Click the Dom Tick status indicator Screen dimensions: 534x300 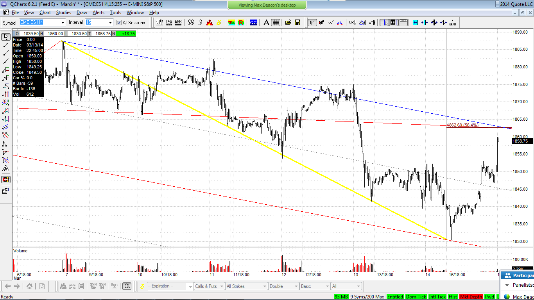416,297
